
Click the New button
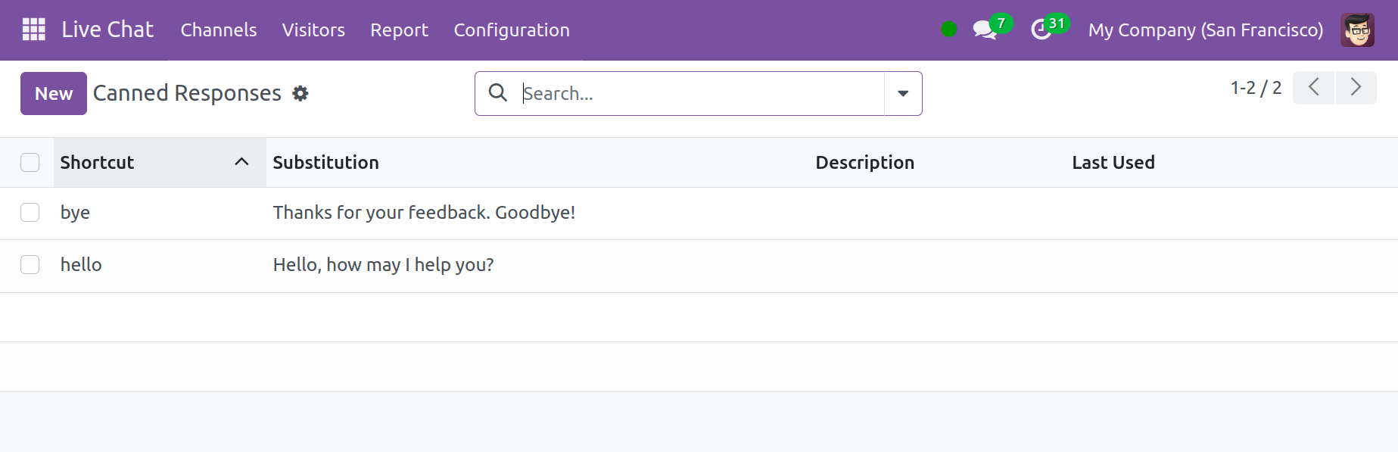pyautogui.click(x=54, y=94)
